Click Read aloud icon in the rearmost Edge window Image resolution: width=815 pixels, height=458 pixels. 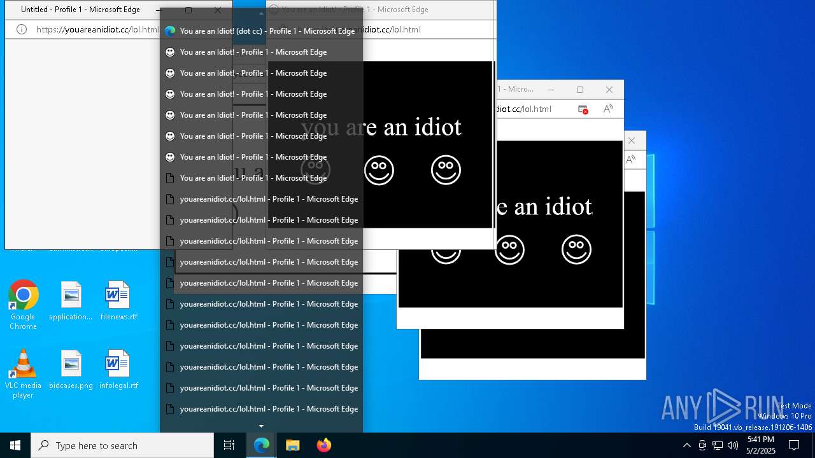(631, 160)
